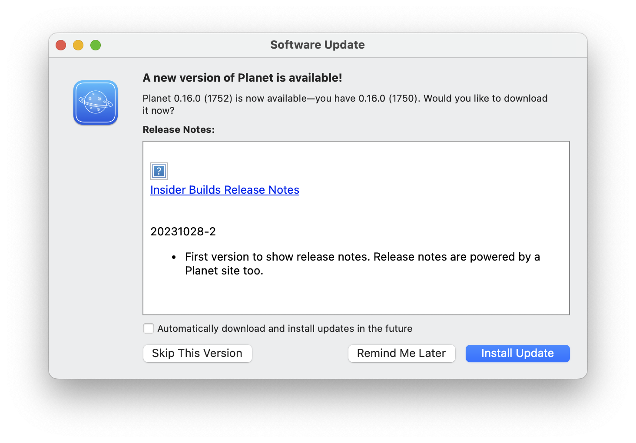
Task: Click the "First version to show release notes" text
Action: point(278,257)
